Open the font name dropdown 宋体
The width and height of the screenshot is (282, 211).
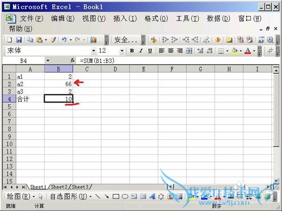click(x=94, y=51)
